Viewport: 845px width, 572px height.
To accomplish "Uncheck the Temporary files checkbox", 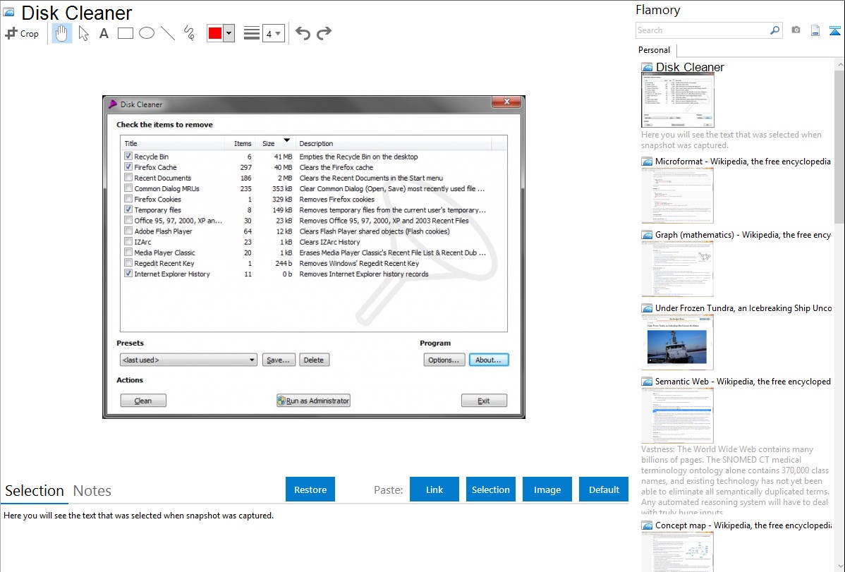I will (128, 209).
